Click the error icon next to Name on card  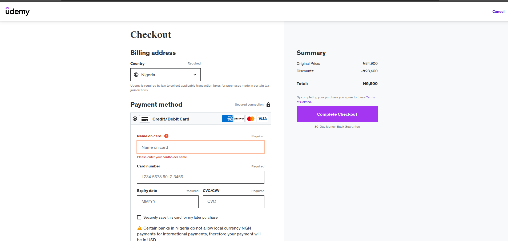coord(166,136)
